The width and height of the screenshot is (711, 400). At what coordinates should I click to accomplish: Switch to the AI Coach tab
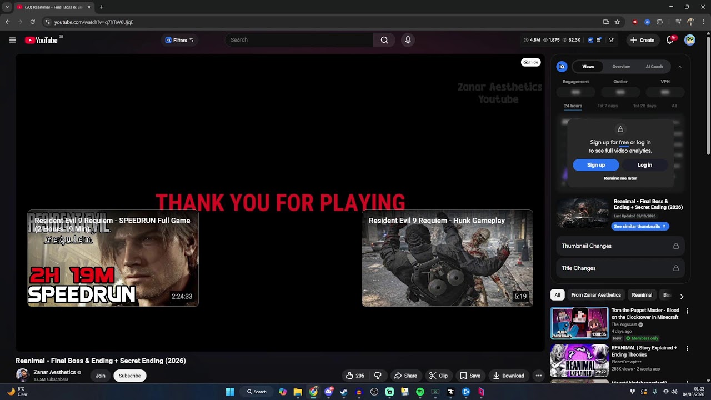pyautogui.click(x=654, y=67)
